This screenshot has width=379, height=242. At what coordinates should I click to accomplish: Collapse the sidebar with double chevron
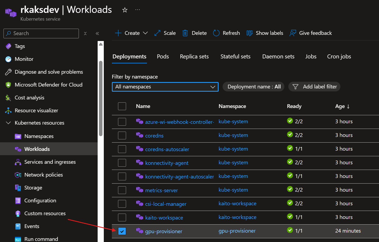tap(97, 33)
